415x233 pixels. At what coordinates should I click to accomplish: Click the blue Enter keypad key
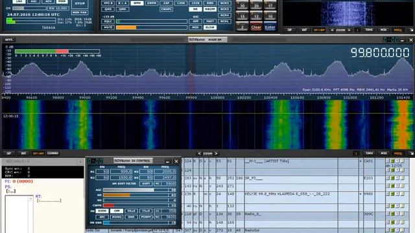tap(270, 27)
